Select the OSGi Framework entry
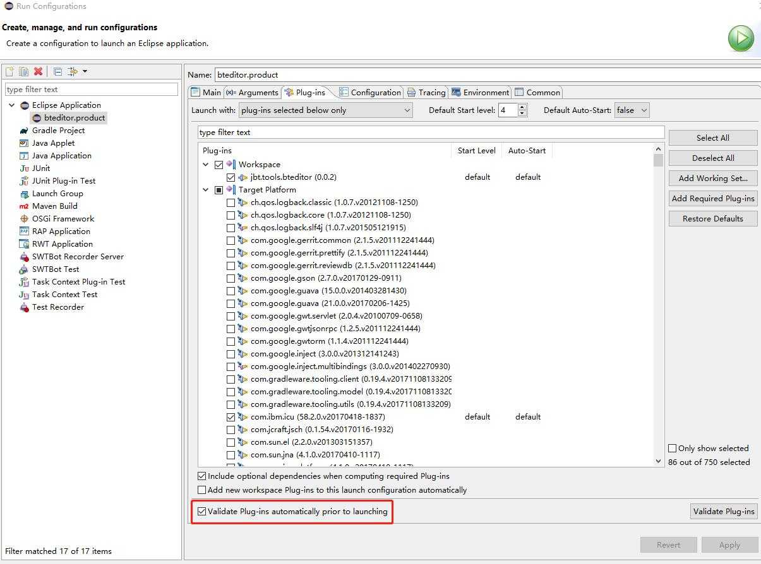The height and width of the screenshot is (564, 761). click(63, 219)
